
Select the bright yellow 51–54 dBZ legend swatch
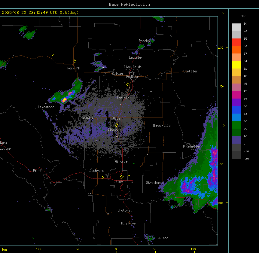point(236,65)
